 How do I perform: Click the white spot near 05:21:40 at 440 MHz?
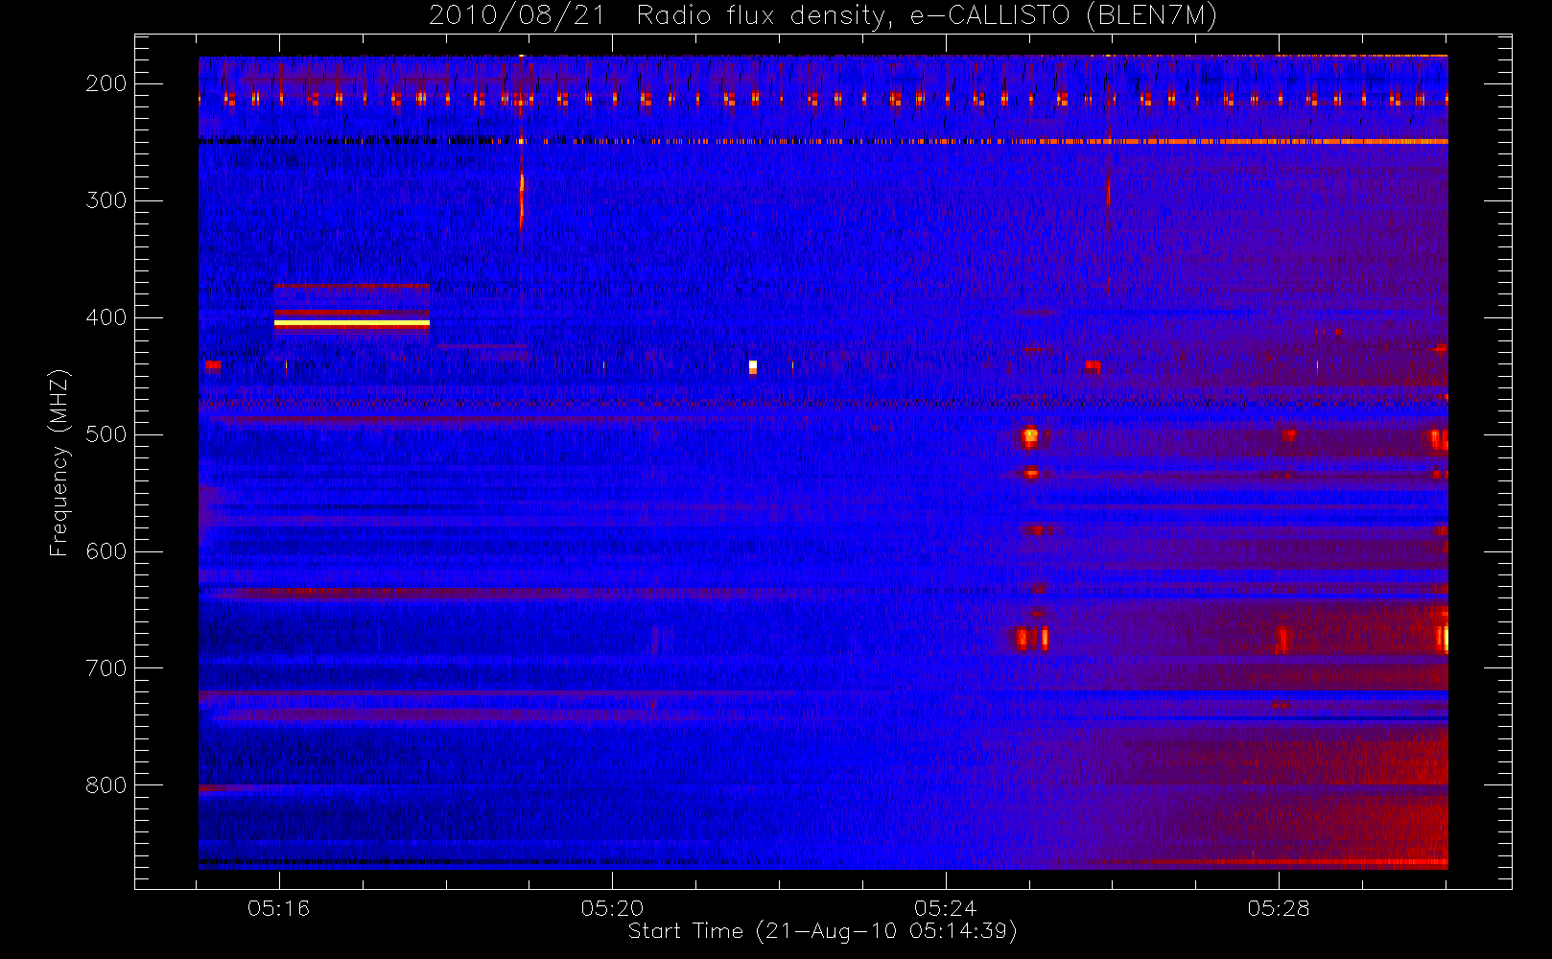point(753,366)
